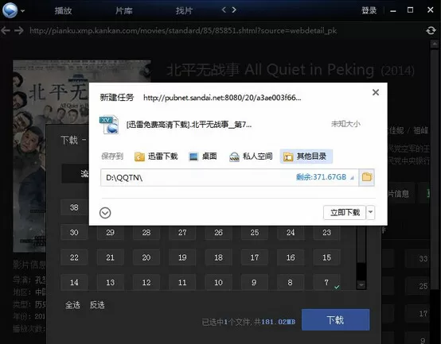441x344 pixels.
Task: Click the blue 下载 button
Action: (x=336, y=320)
